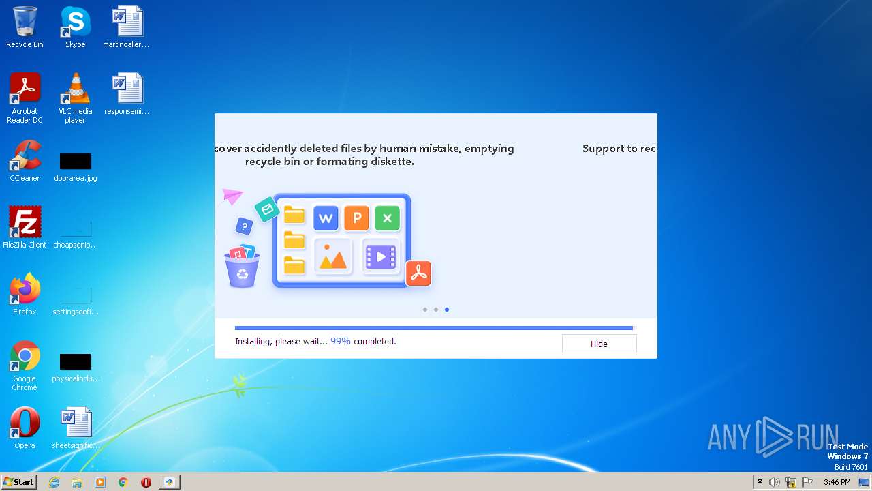The height and width of the screenshot is (491, 872).
Task: Launch Opera from the desktop
Action: pos(25,428)
